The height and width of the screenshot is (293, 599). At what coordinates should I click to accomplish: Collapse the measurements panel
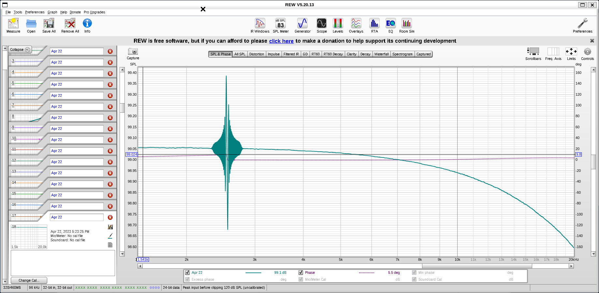[20, 49]
